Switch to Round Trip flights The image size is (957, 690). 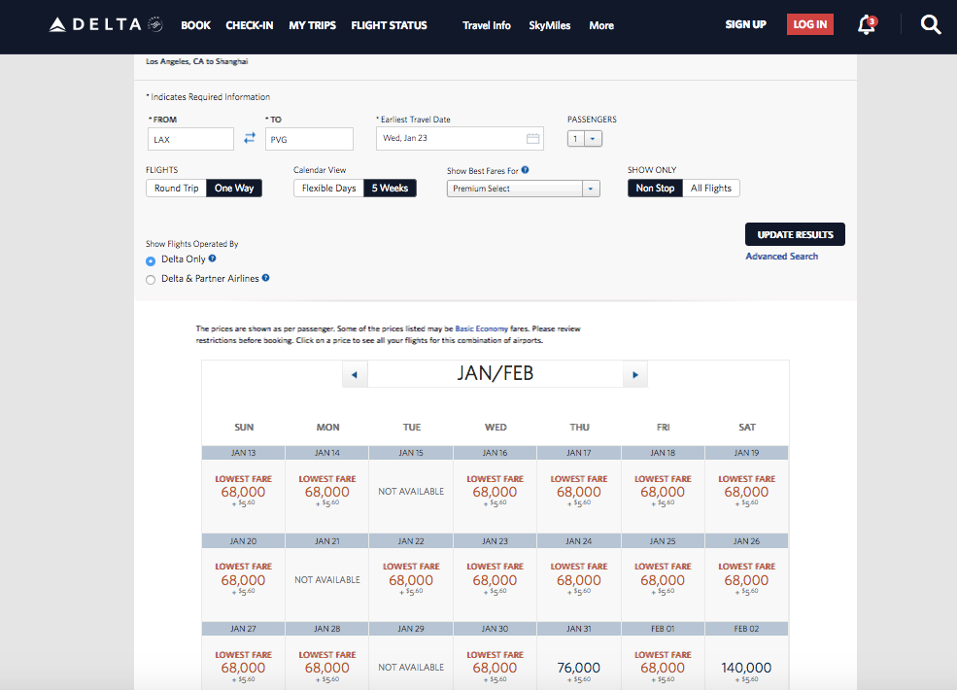pyautogui.click(x=176, y=189)
